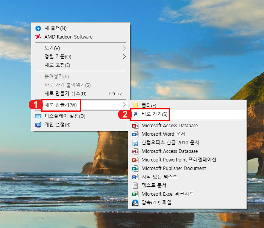Expand the 새로 만들기(W) submenu arrow
Image resolution: width=264 pixels, height=228 pixels.
coord(124,105)
